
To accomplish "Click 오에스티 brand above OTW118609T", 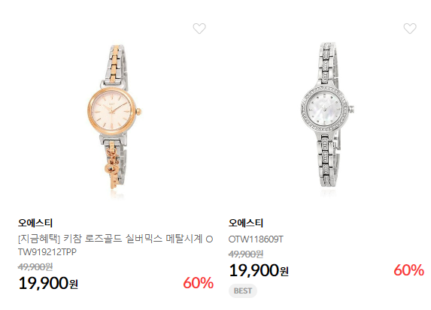I will pyautogui.click(x=246, y=223).
